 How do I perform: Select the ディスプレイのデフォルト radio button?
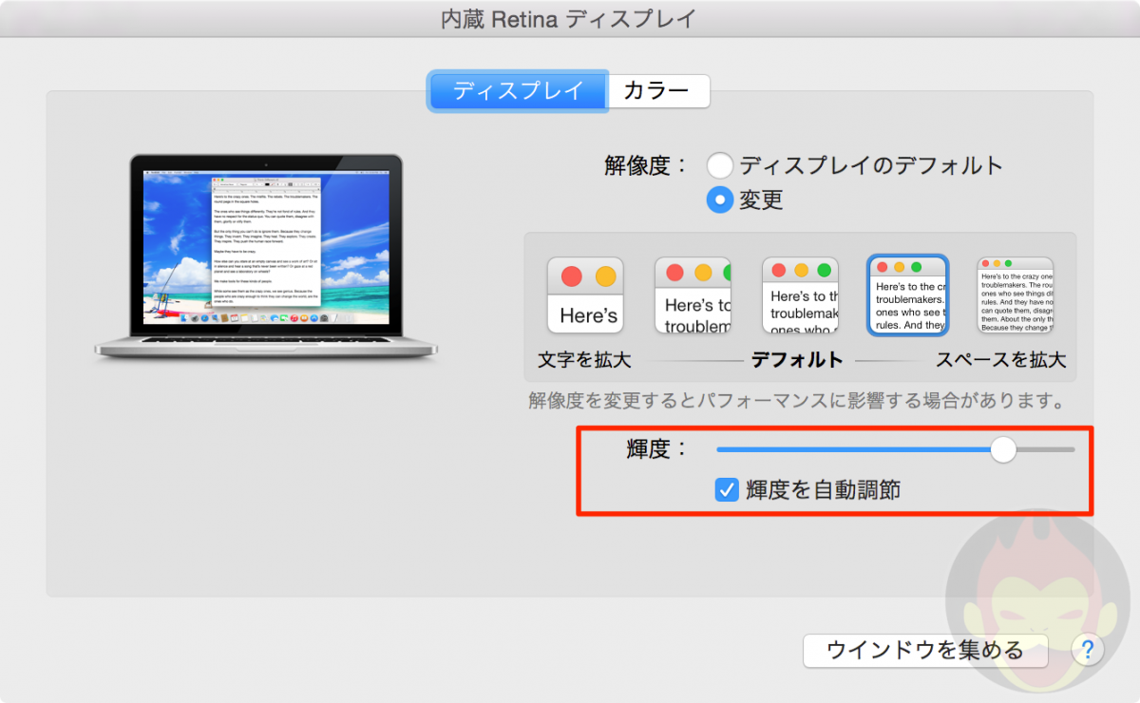pyautogui.click(x=720, y=164)
